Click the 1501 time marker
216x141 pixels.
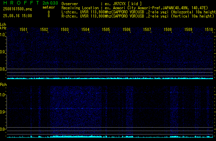[23, 30]
